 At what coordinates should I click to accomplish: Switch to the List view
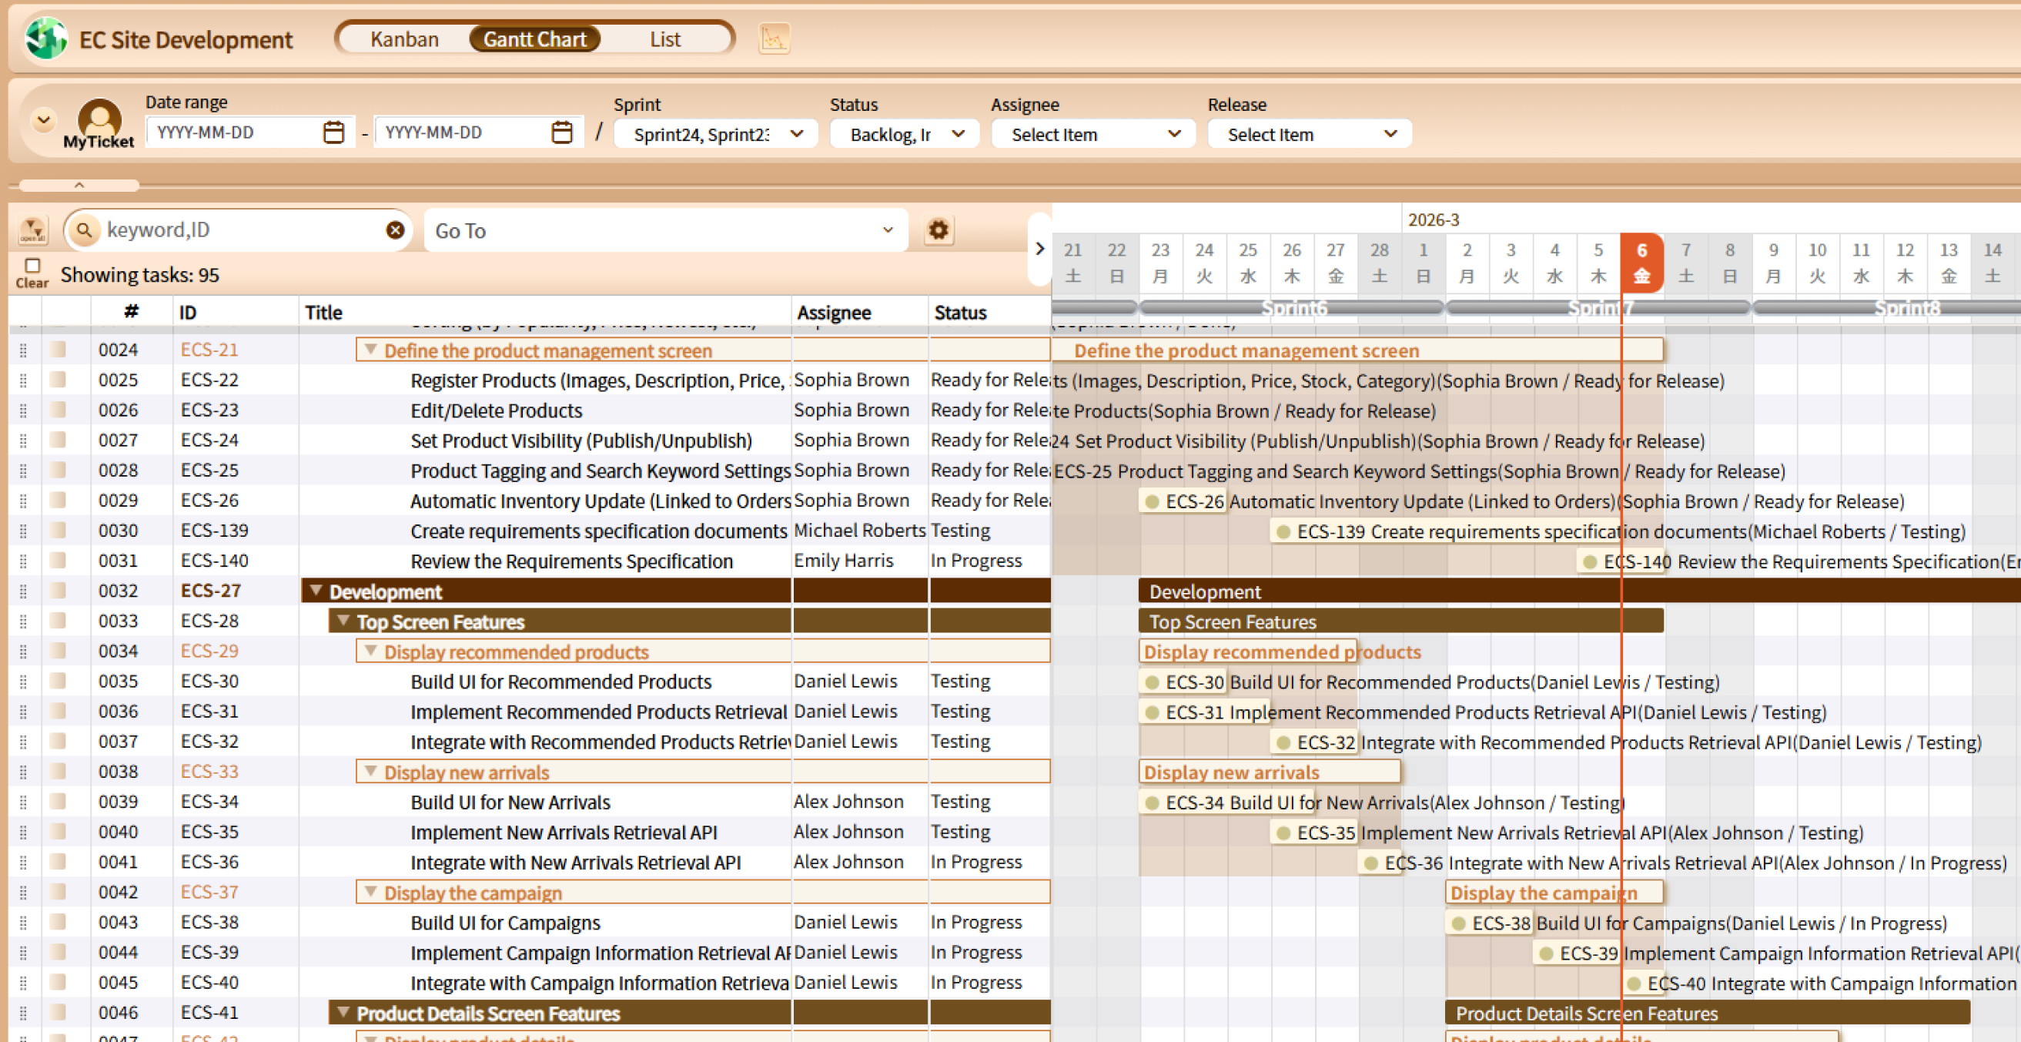point(664,39)
